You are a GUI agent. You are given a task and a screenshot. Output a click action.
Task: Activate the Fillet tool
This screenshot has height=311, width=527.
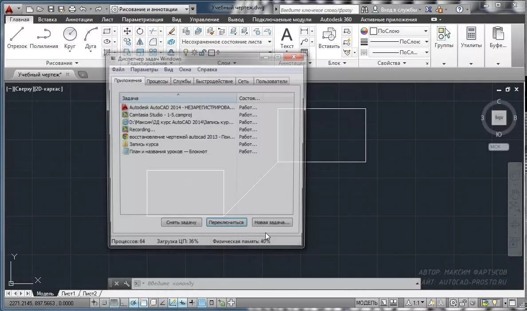[x=153, y=42]
